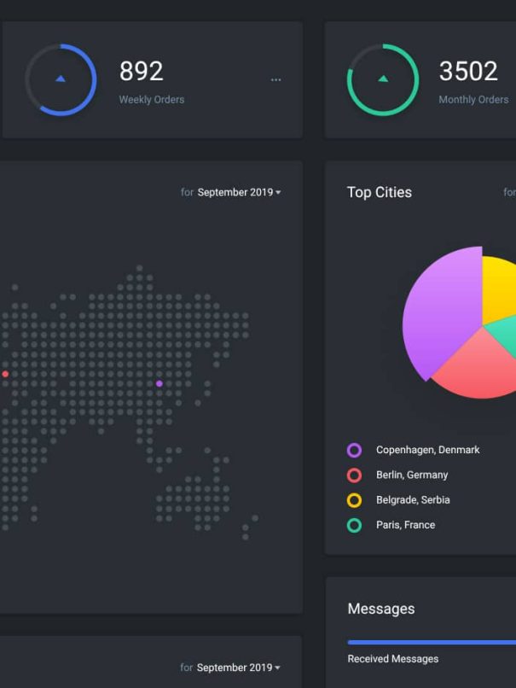Click the 892 weekly orders value
The image size is (516, 688).
pyautogui.click(x=142, y=71)
